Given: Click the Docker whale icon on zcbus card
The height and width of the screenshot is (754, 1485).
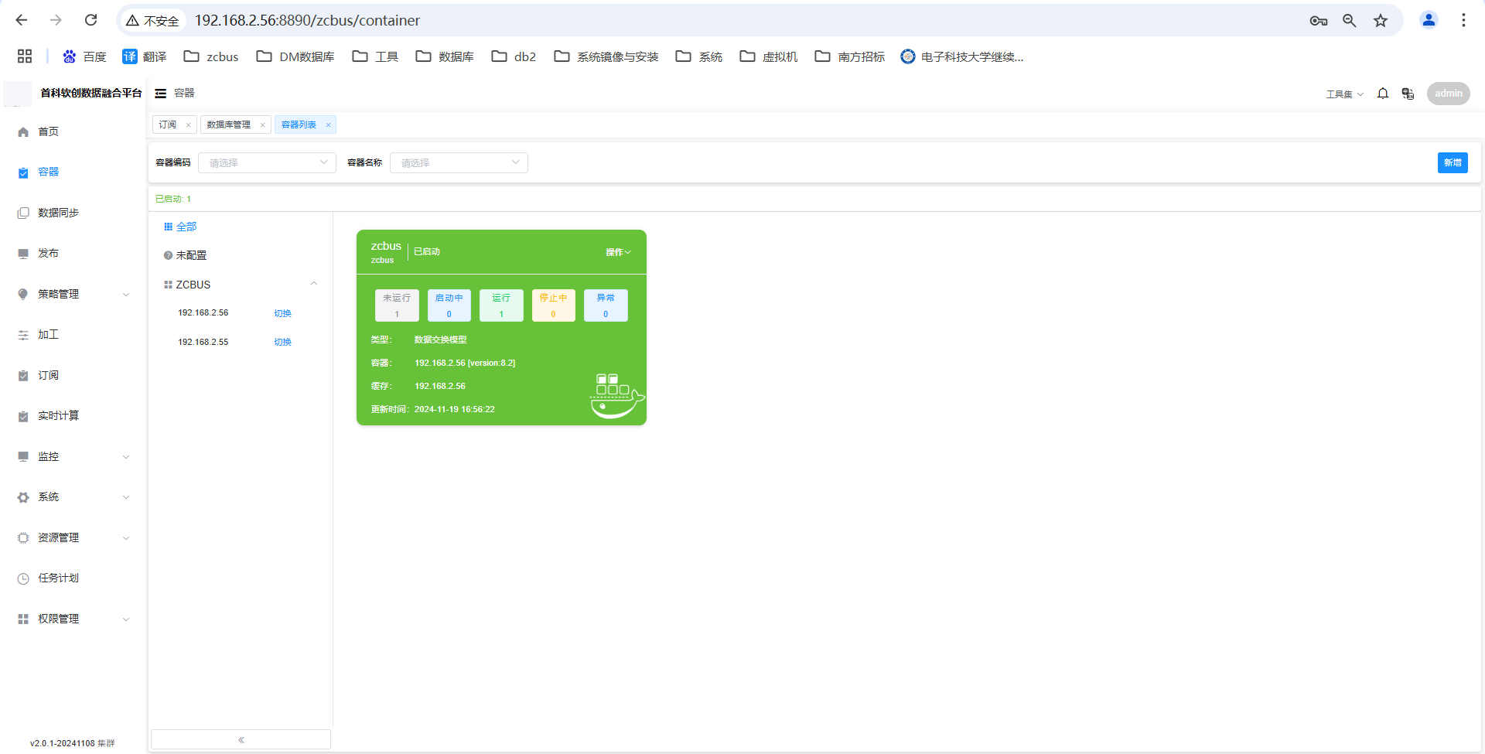Looking at the screenshot, I should [616, 396].
